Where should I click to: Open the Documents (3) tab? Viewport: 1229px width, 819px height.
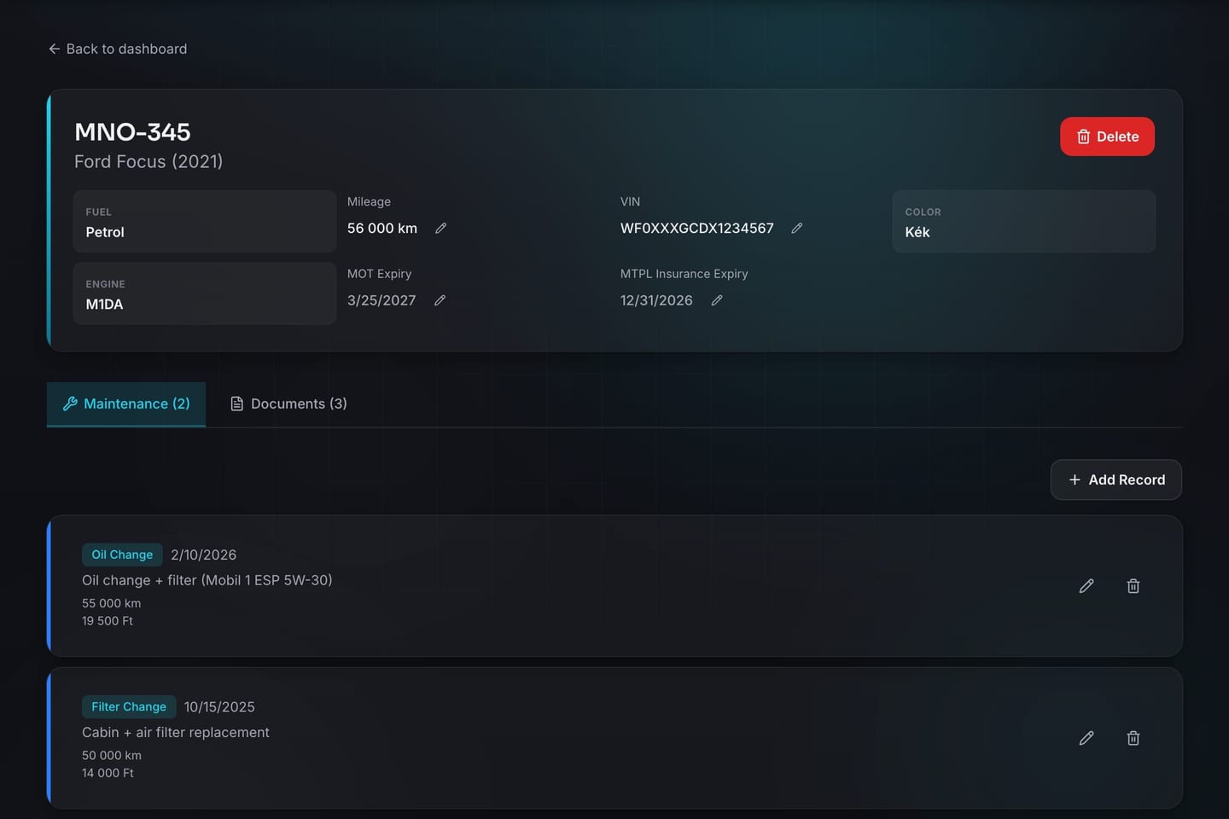(x=288, y=404)
